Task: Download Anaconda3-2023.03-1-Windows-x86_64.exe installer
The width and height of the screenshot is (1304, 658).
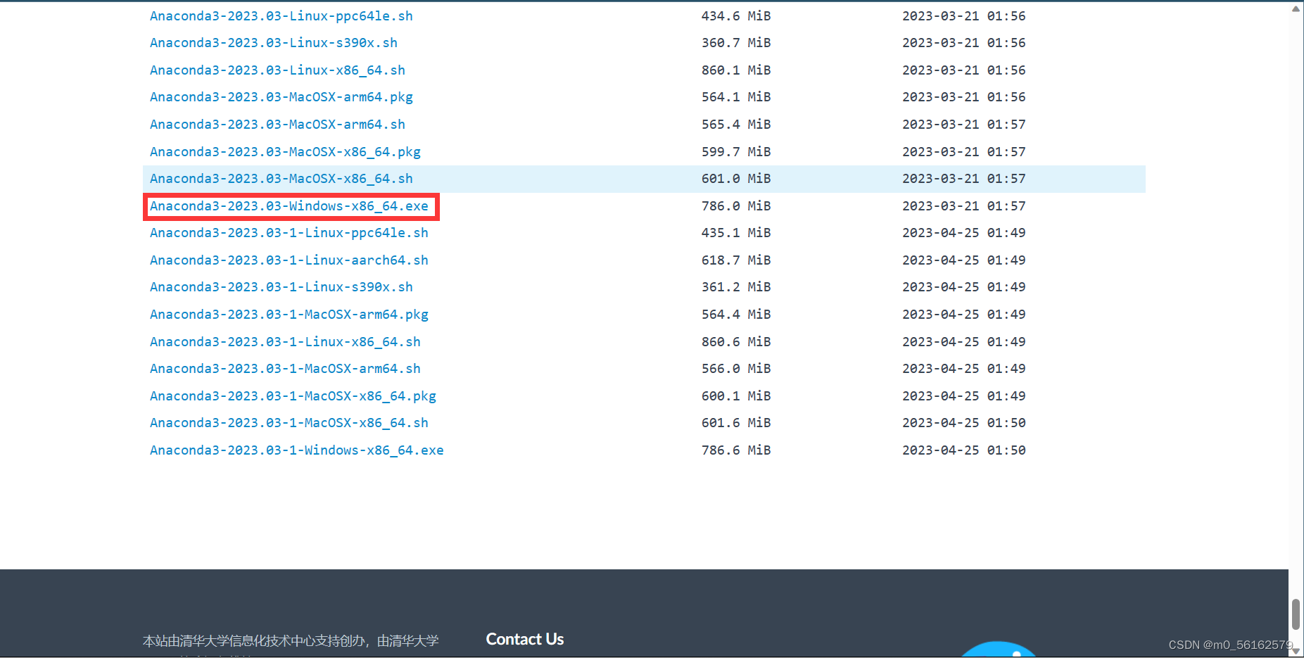Action: (296, 450)
